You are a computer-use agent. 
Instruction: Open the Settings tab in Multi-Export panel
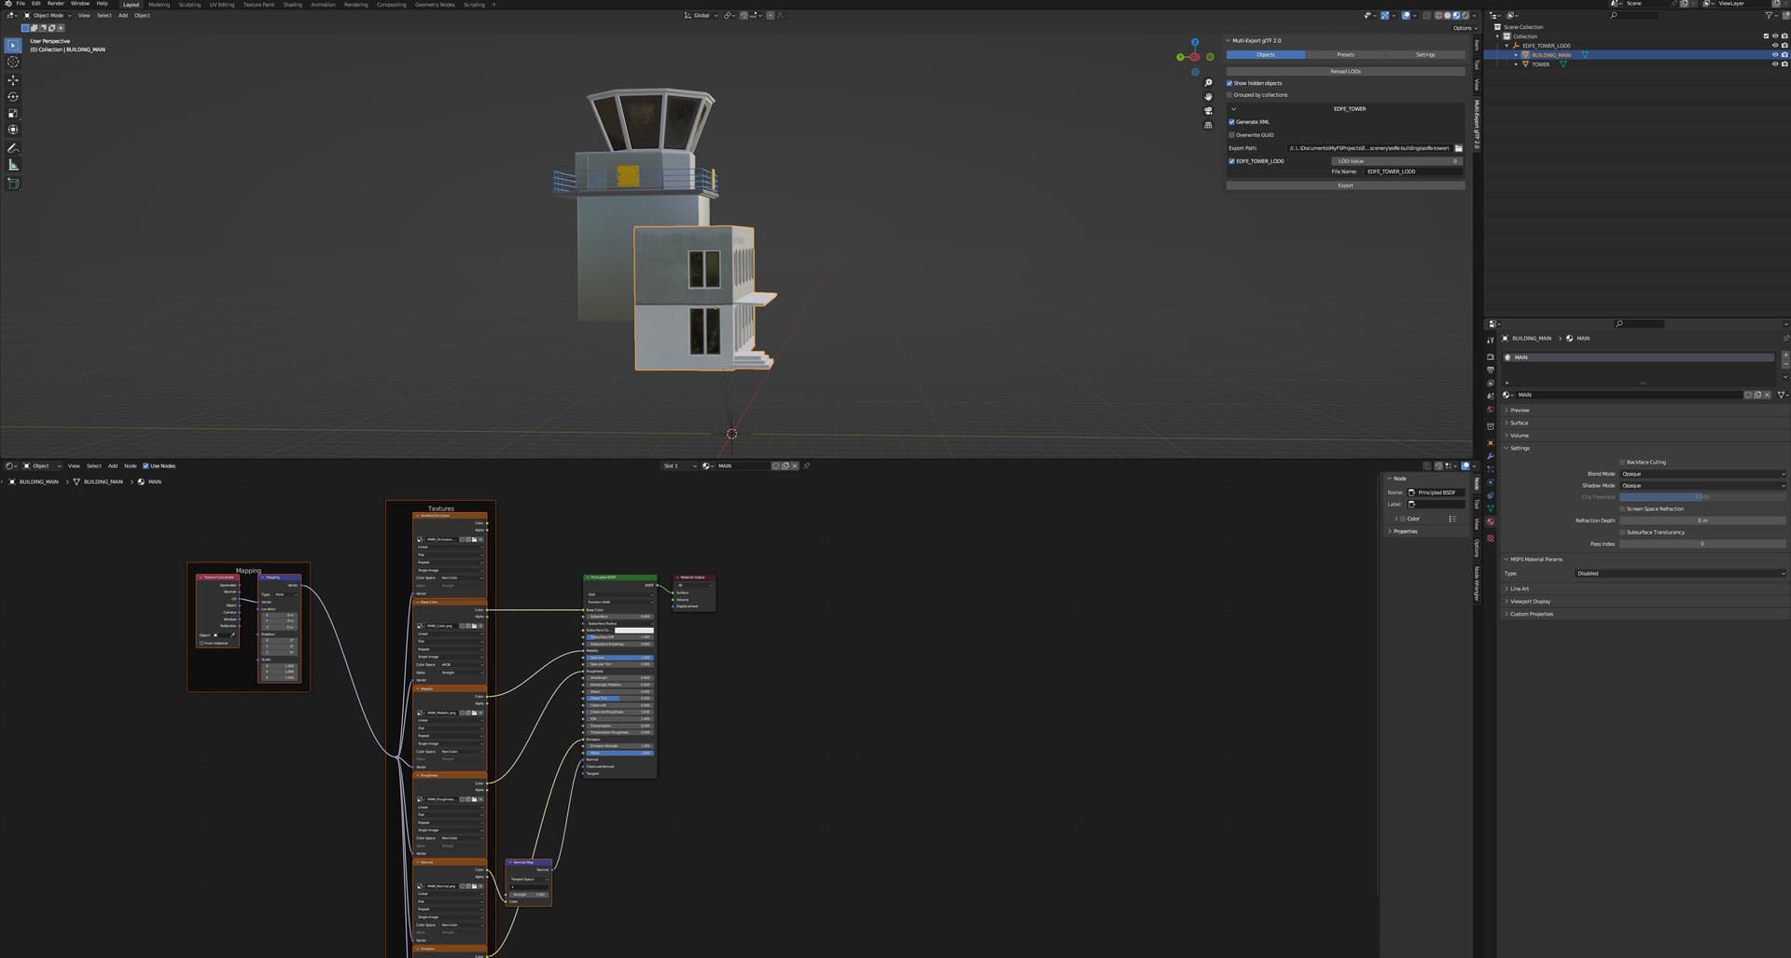point(1425,55)
